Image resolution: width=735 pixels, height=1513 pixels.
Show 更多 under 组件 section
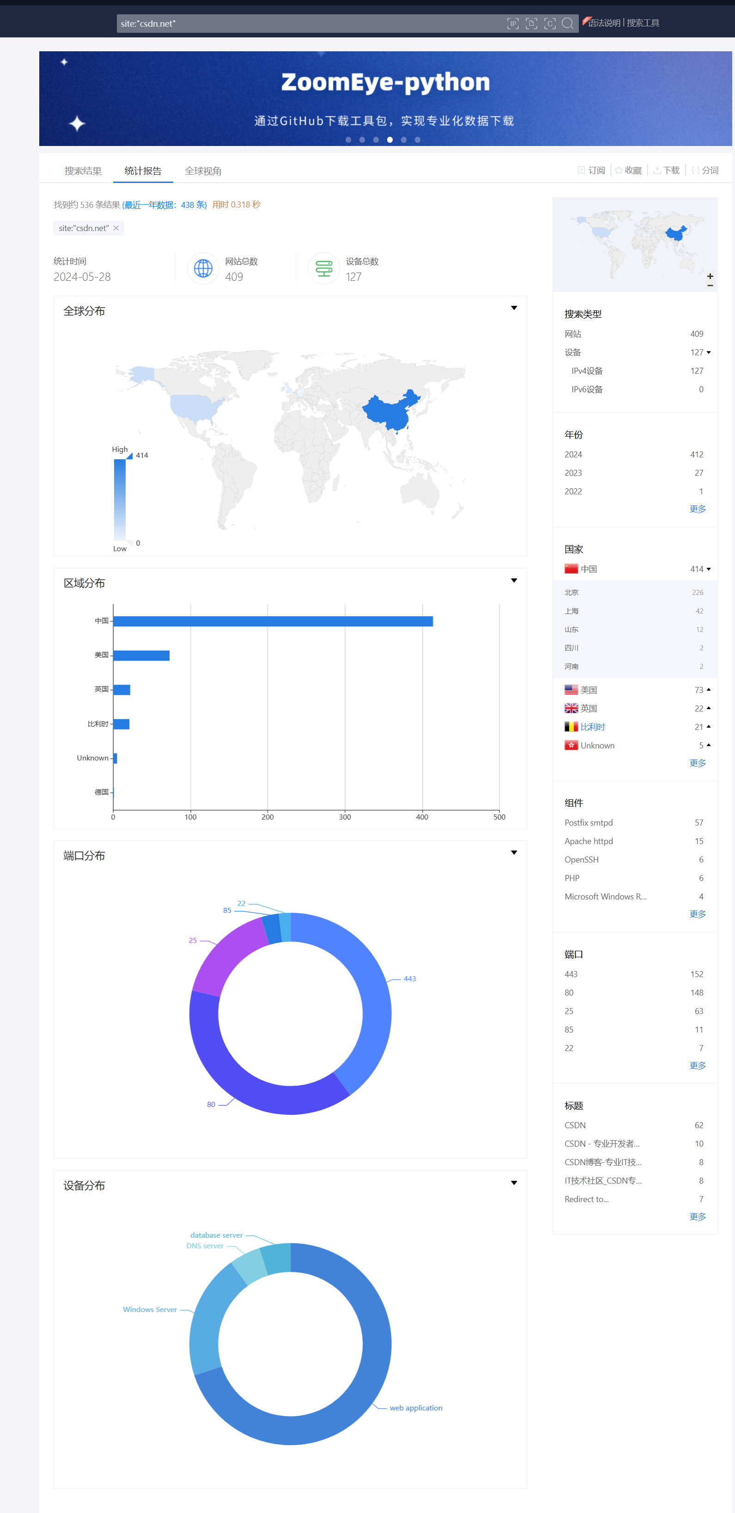[698, 914]
